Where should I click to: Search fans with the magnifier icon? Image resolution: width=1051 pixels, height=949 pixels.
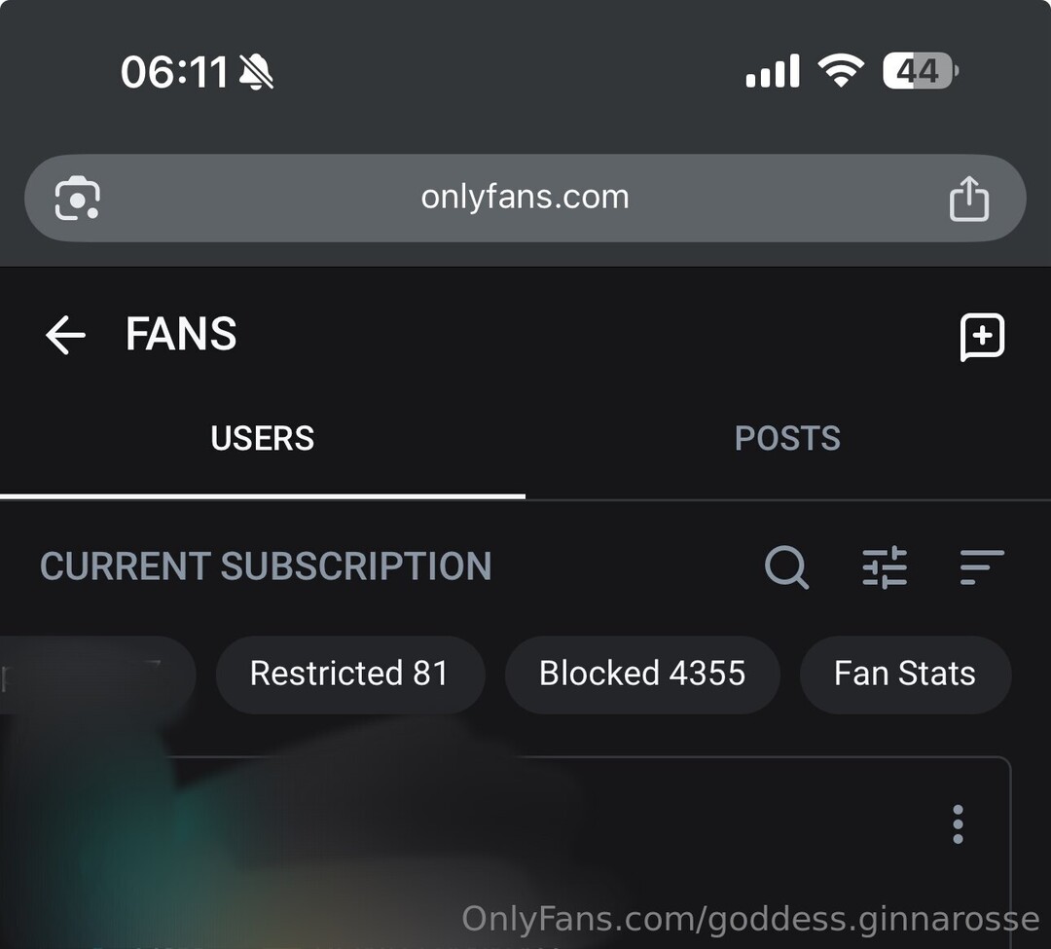[x=786, y=566]
